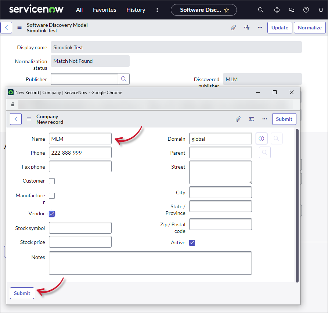Open the Company record context menu
Viewport: 328px width, 313px height.
pyautogui.click(x=29, y=119)
